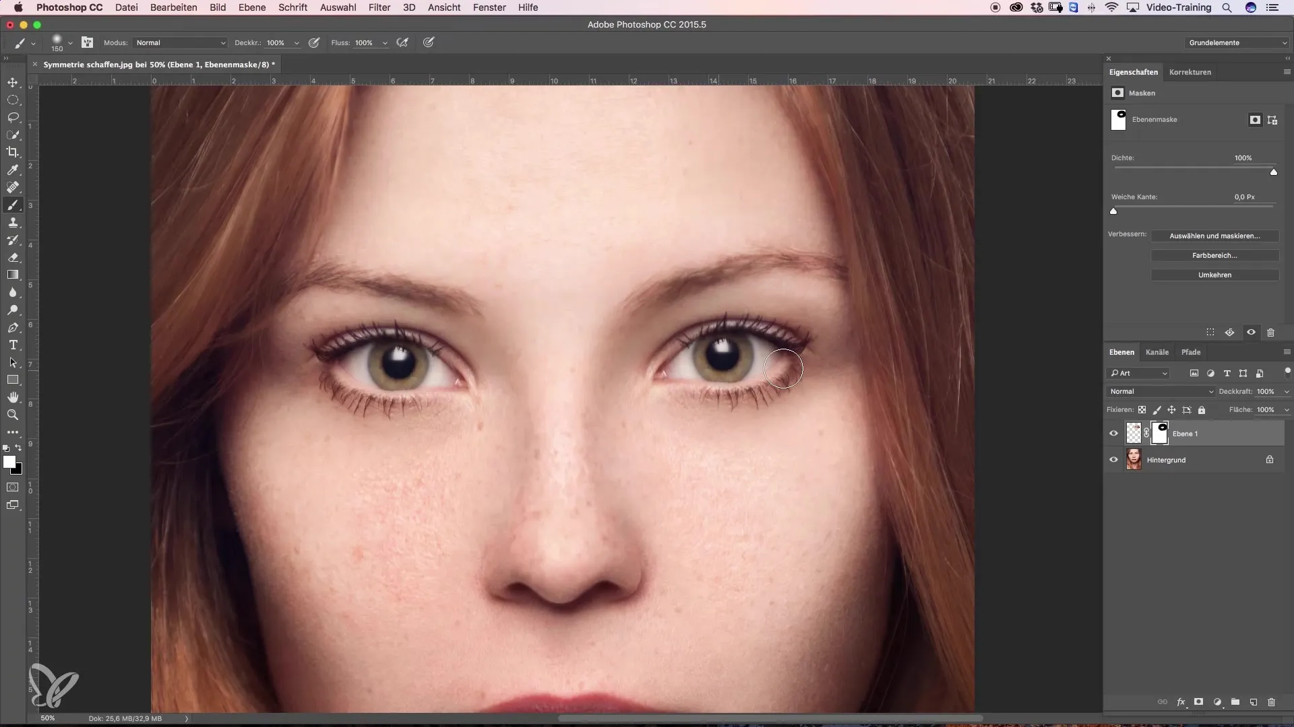Toggle layer-mask link on Ebene 1
Screen dimensions: 1294x727
point(1147,434)
